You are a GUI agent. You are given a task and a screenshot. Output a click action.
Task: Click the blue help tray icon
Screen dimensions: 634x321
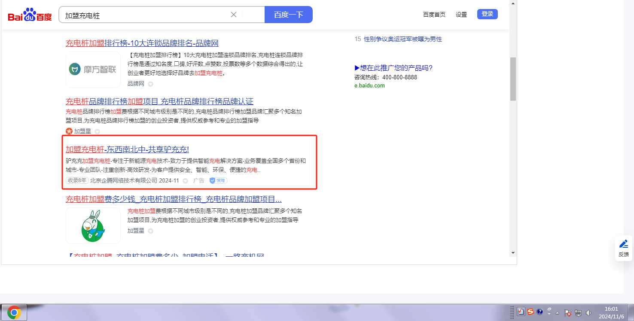tap(540, 312)
